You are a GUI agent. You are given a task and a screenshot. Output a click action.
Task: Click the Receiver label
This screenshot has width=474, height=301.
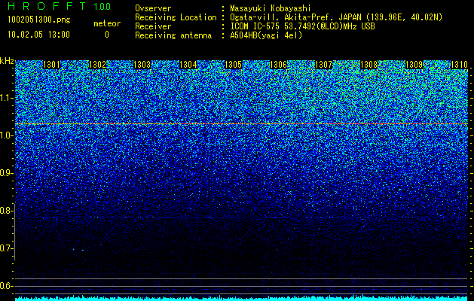[153, 26]
